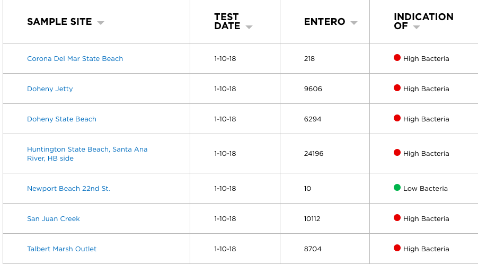The width and height of the screenshot is (478, 264).
Task: View Talbert Marsh Outlet site
Action: coord(61,249)
